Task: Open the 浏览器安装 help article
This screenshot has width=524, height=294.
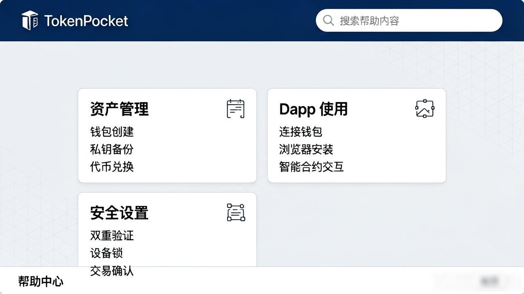Action: click(306, 149)
